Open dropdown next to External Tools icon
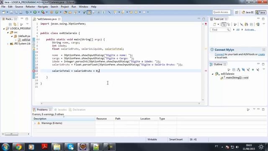Screen dimensions: 268x151 pos(46,12)
